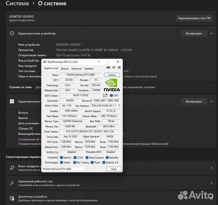Viewport: 218px width, 205px height.
Task: Toggle the DirectCompute checkbox
Action: [x=87, y=158]
